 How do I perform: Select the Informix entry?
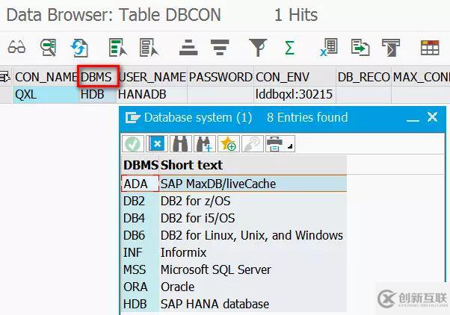click(x=234, y=252)
